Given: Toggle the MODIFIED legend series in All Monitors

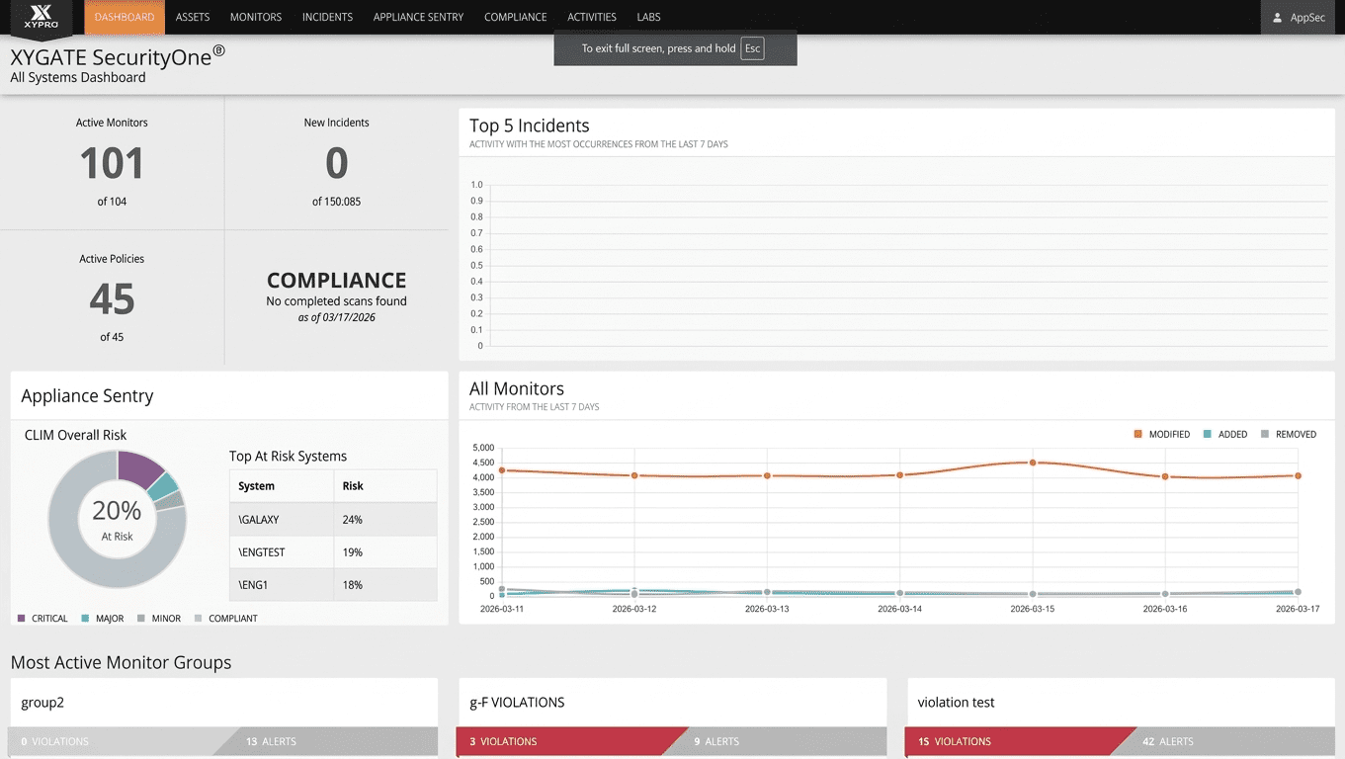Looking at the screenshot, I should 1162,435.
